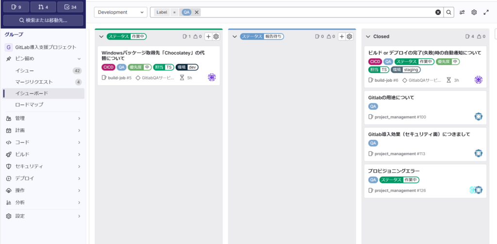Expand the セキュリティ sidebar section
The height and width of the screenshot is (244, 497).
coord(43,166)
